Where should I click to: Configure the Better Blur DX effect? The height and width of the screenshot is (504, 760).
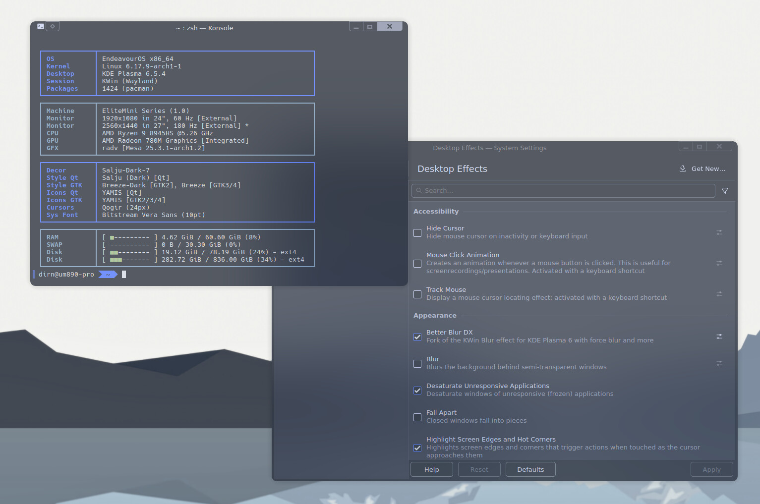click(x=719, y=336)
